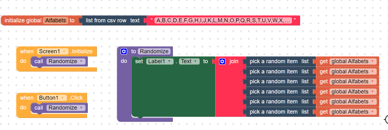Image resolution: width=388 pixels, height=130 pixels.
Task: Select the initialize global block
Action: 22,21
